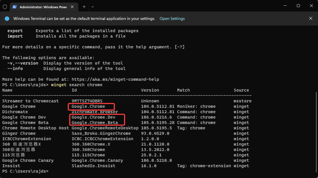Screen dimensions: 318x178
Task: Click the '--info' option text
Action: tap(15, 69)
